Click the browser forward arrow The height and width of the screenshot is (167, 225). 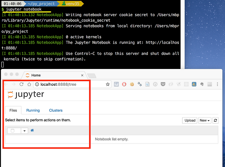click(x=14, y=84)
